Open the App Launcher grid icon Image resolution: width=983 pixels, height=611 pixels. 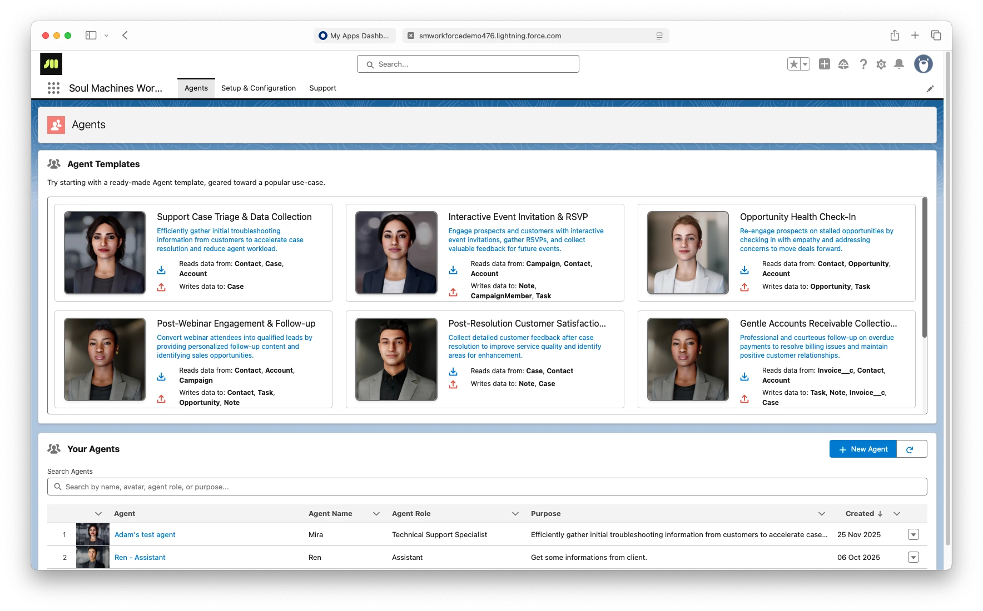(53, 88)
